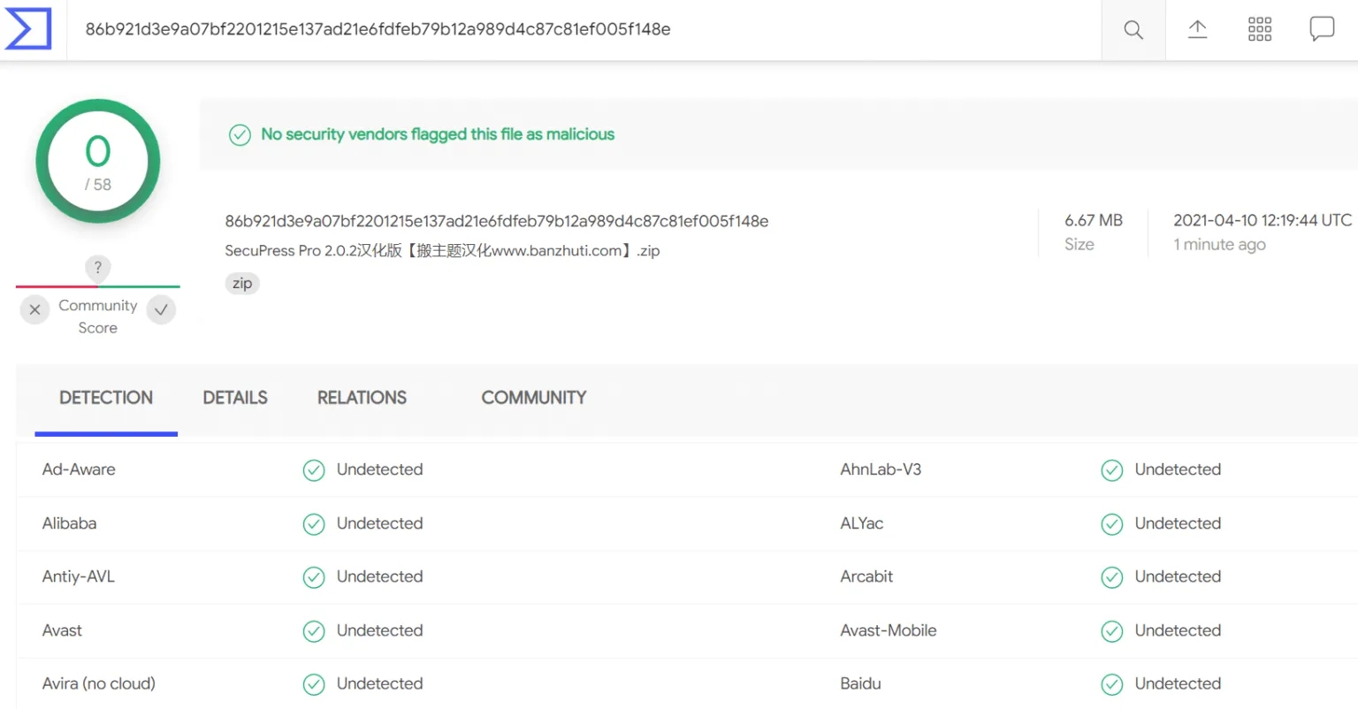Open the comments speech bubble icon

[1322, 29]
